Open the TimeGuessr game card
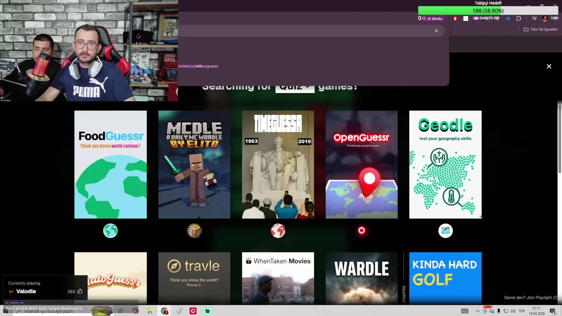The width and height of the screenshot is (562, 316). coord(278,165)
